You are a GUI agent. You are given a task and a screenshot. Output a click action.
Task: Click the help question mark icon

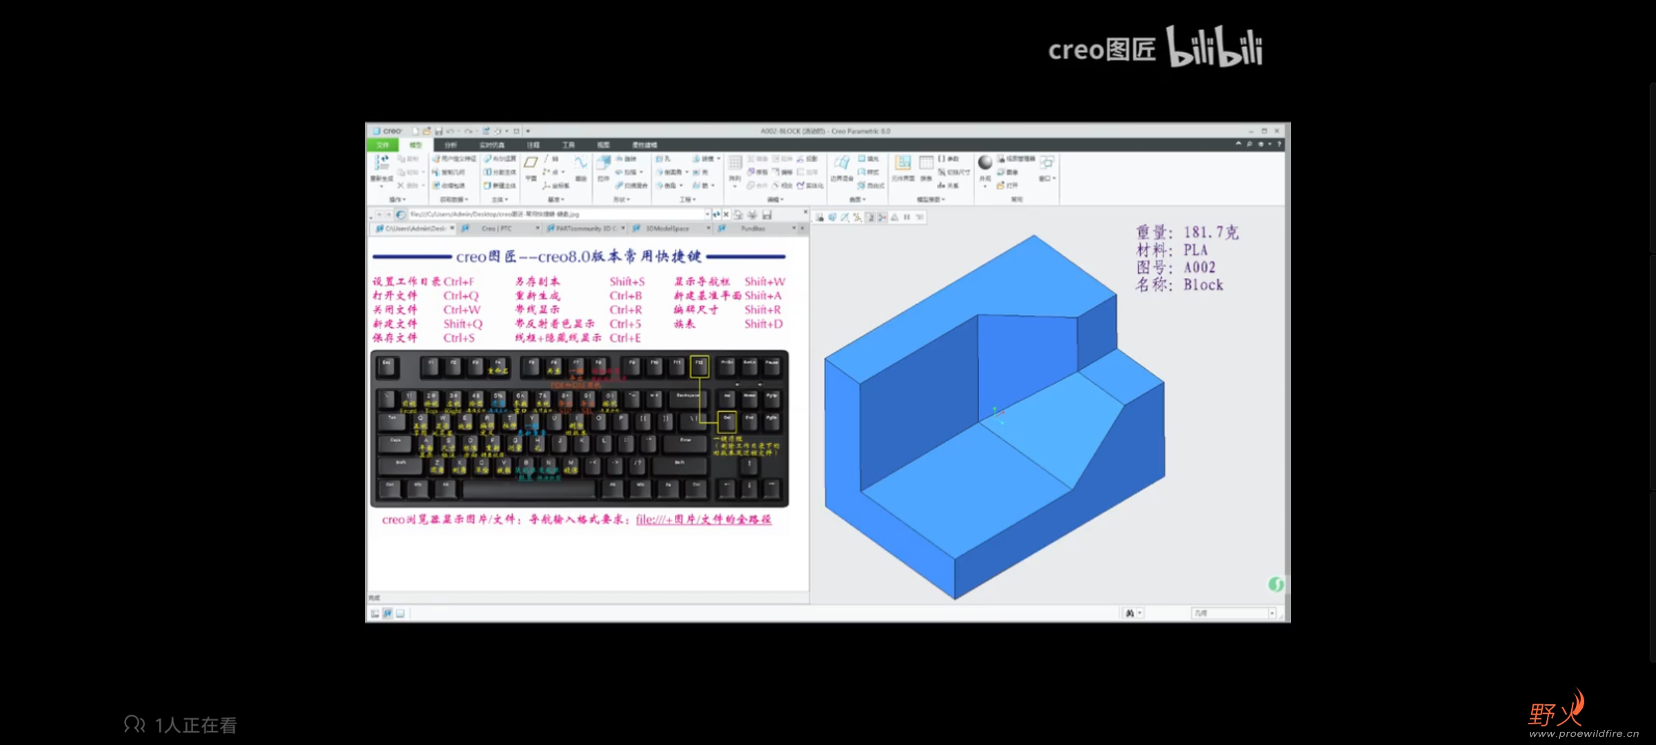1279,144
